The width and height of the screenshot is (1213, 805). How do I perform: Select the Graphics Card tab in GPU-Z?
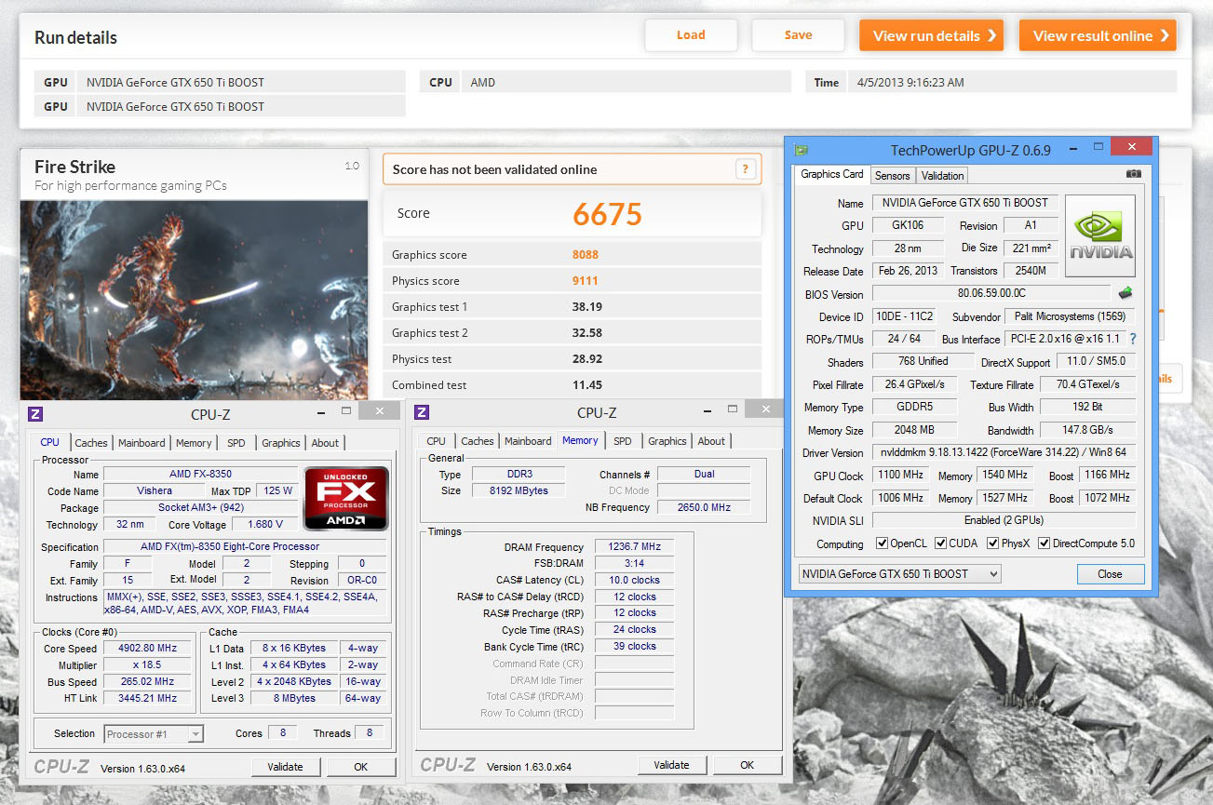pos(832,174)
